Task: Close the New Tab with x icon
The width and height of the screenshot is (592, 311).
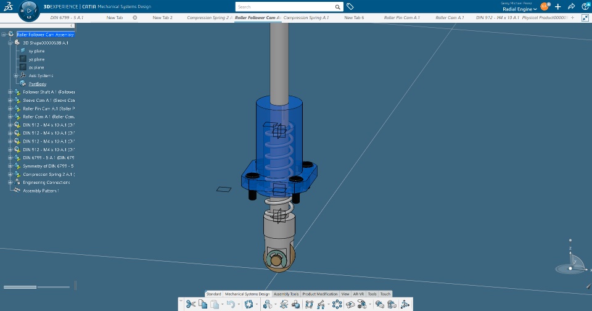Action: tap(135, 17)
